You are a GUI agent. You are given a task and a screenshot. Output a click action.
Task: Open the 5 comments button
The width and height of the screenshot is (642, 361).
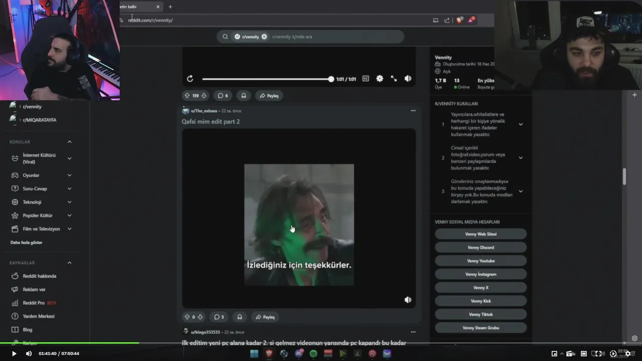pos(219,317)
